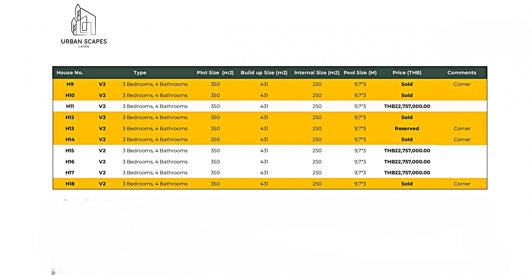Select the Reserved status for H13
This screenshot has height=275, width=532.
coord(407,129)
